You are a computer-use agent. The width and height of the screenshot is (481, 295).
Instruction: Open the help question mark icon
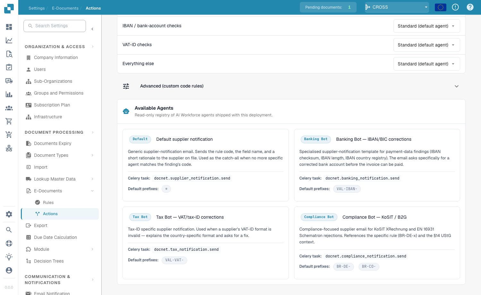pyautogui.click(x=470, y=7)
